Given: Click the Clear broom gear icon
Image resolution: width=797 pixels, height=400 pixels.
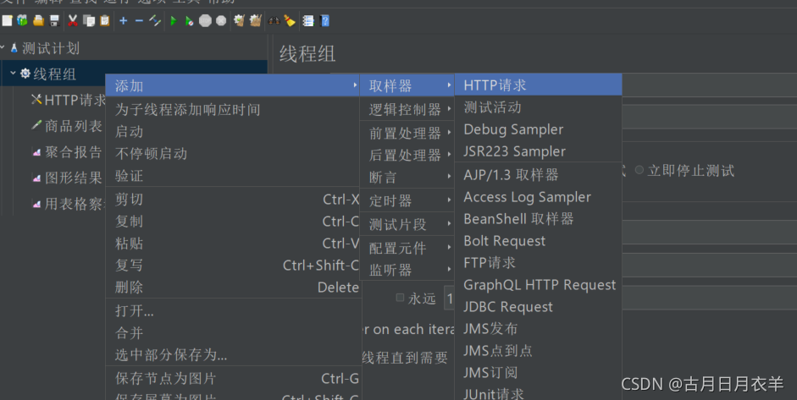Looking at the screenshot, I should pyautogui.click(x=239, y=21).
